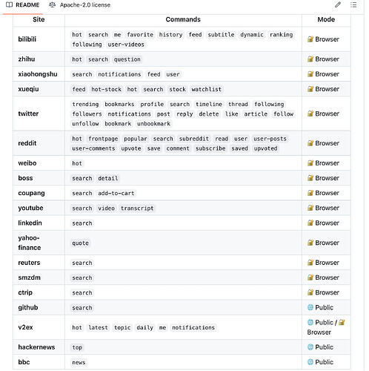
Task: Click the lock icon in twitter row
Action: coord(310,114)
